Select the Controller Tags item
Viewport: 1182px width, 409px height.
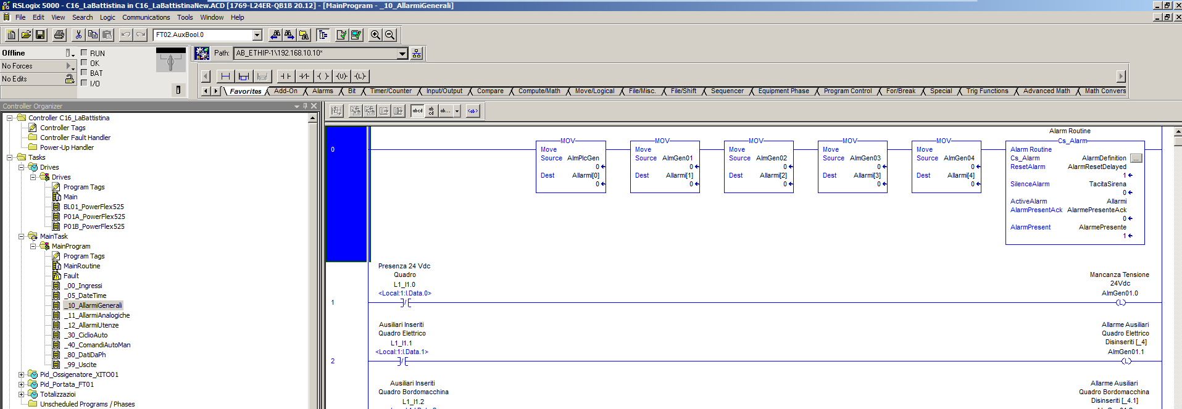tap(62, 128)
